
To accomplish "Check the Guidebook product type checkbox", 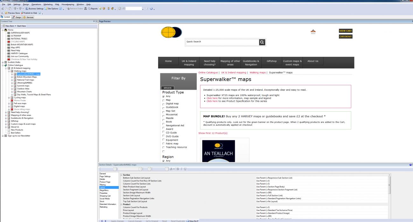I will coord(164,108).
